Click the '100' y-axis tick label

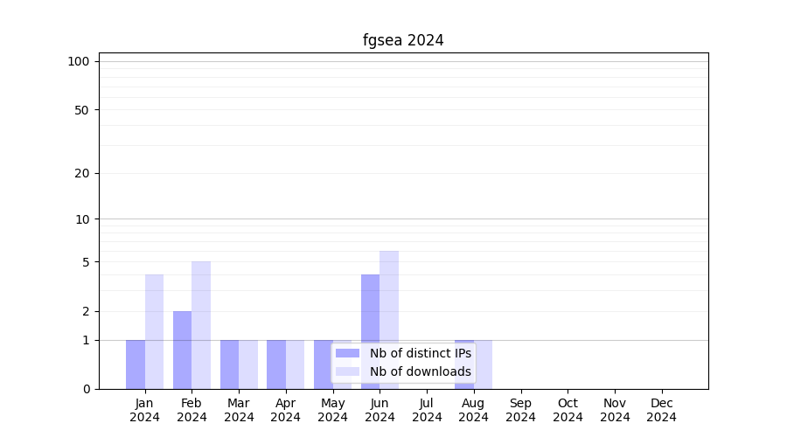(79, 61)
